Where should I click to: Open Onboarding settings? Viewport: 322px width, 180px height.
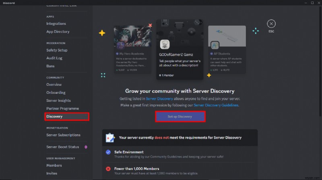56,93
